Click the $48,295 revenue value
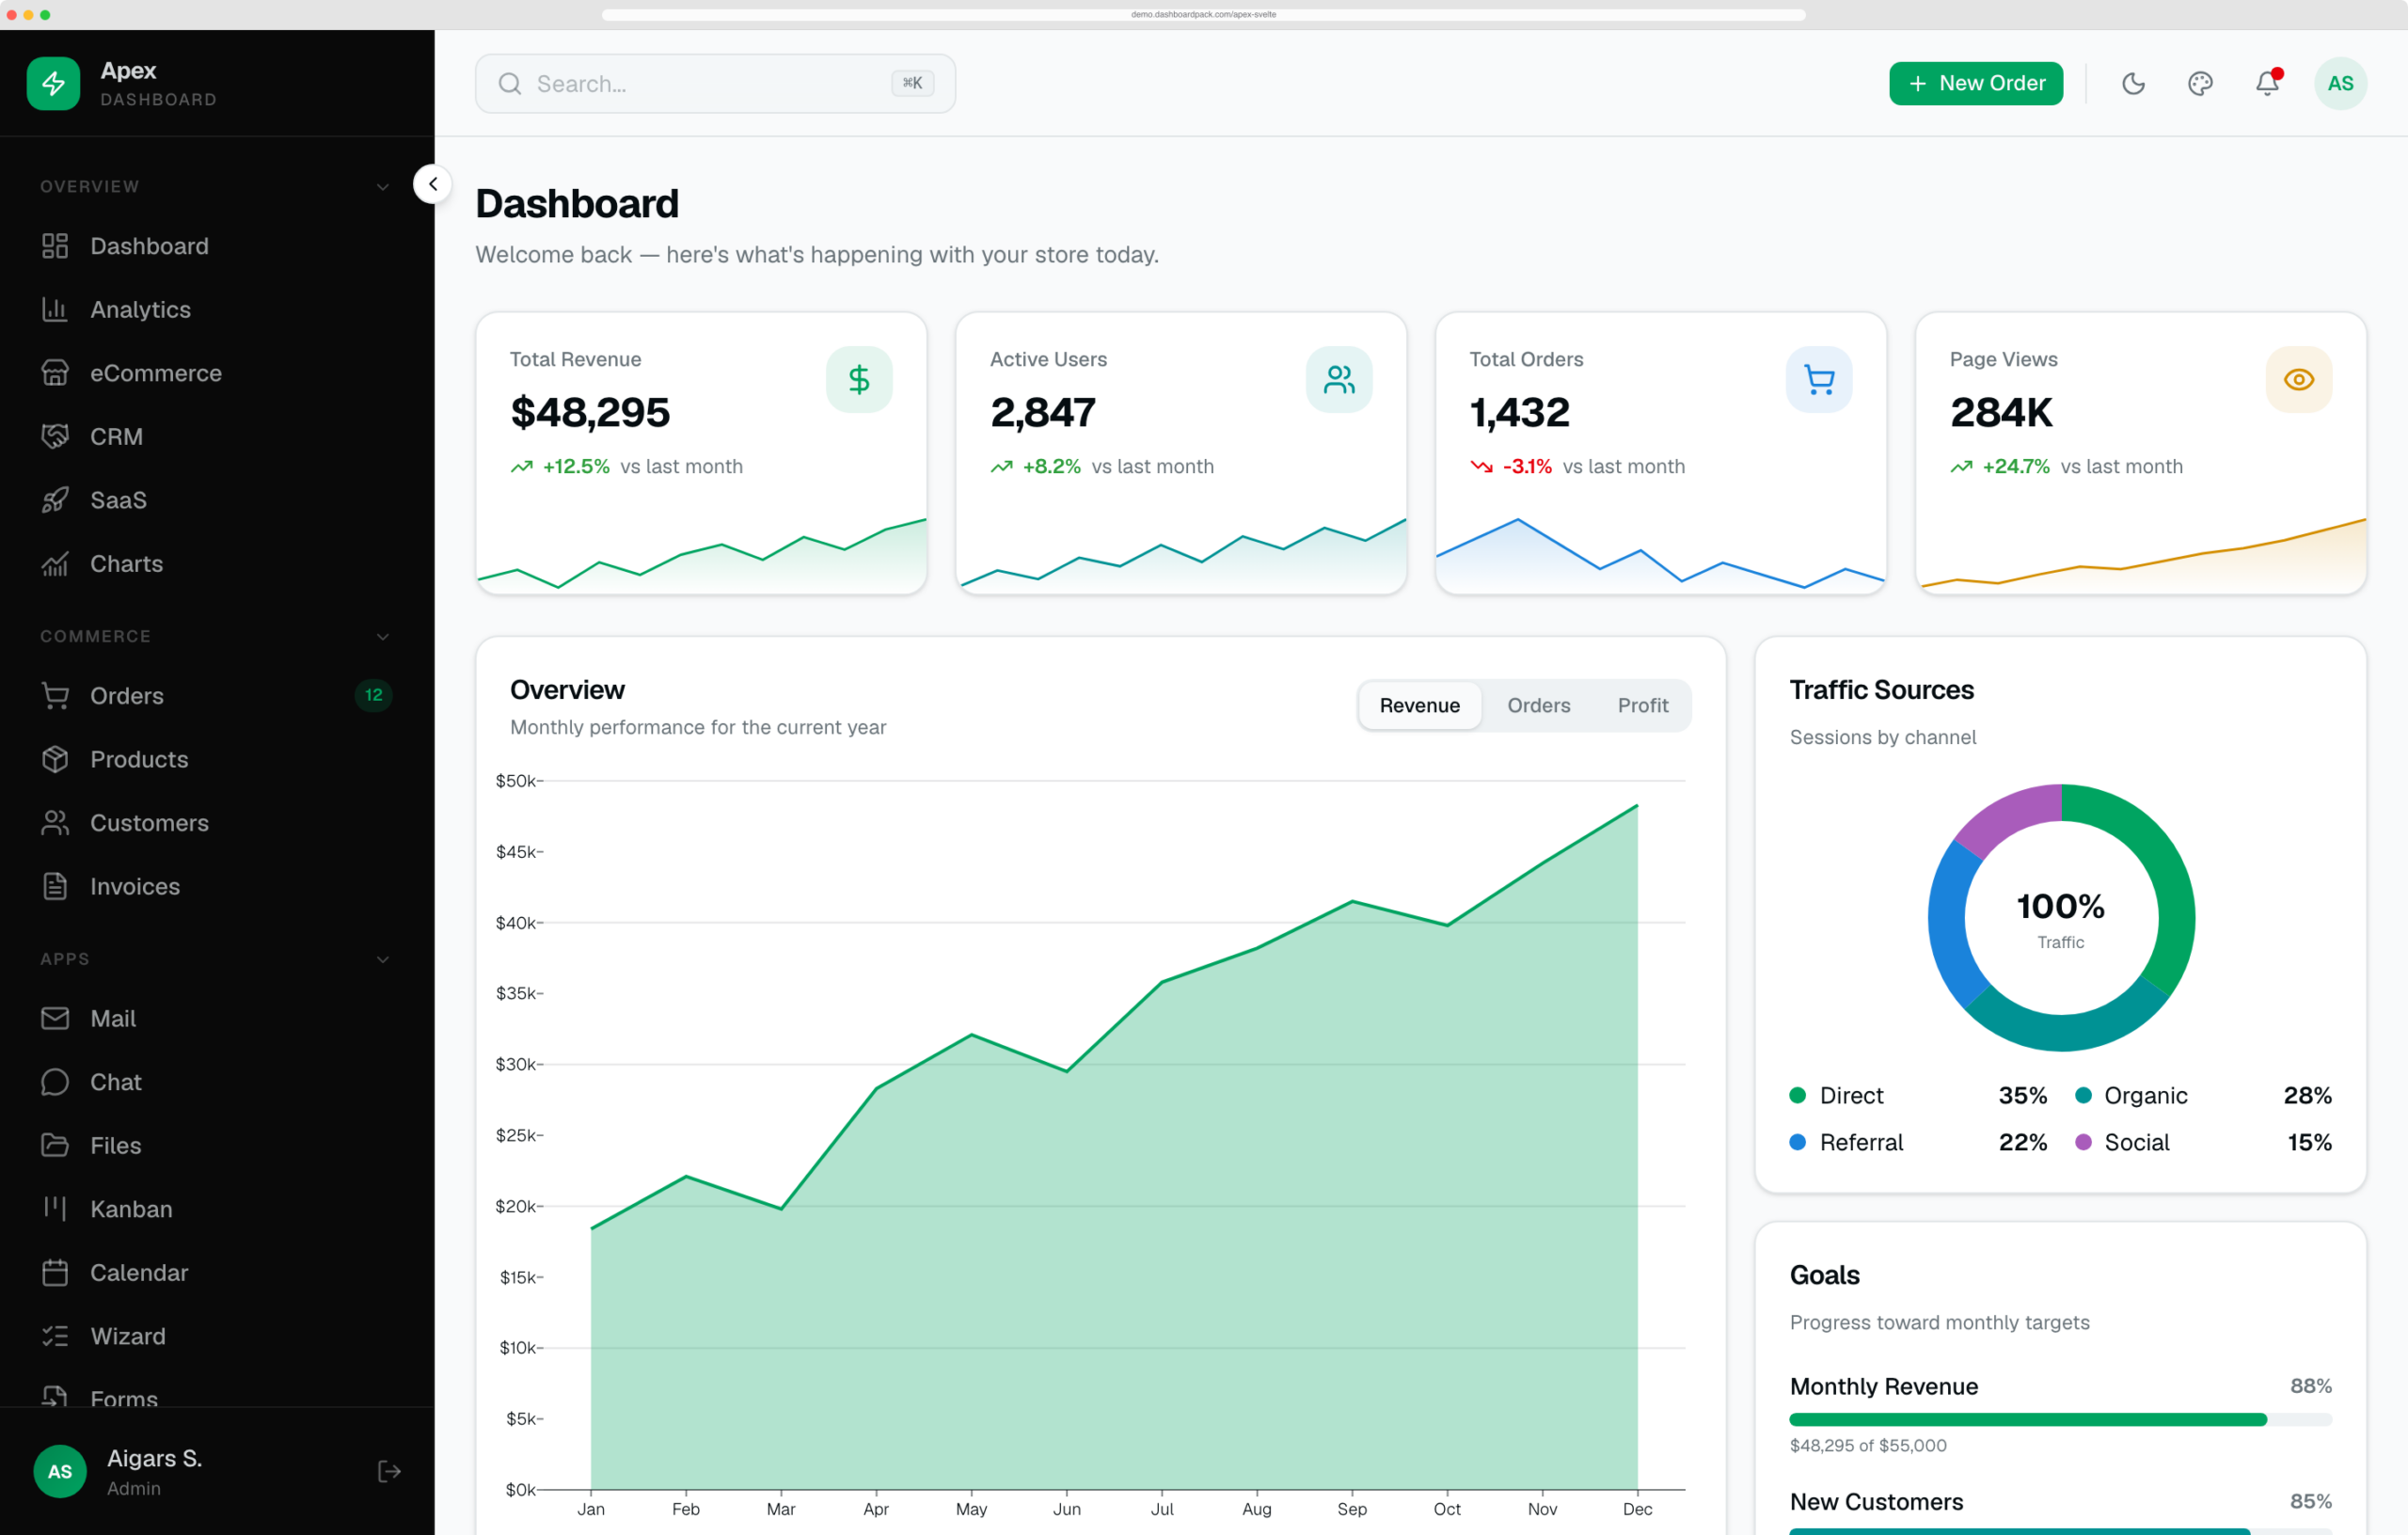This screenshot has height=1535, width=2408. (x=590, y=412)
